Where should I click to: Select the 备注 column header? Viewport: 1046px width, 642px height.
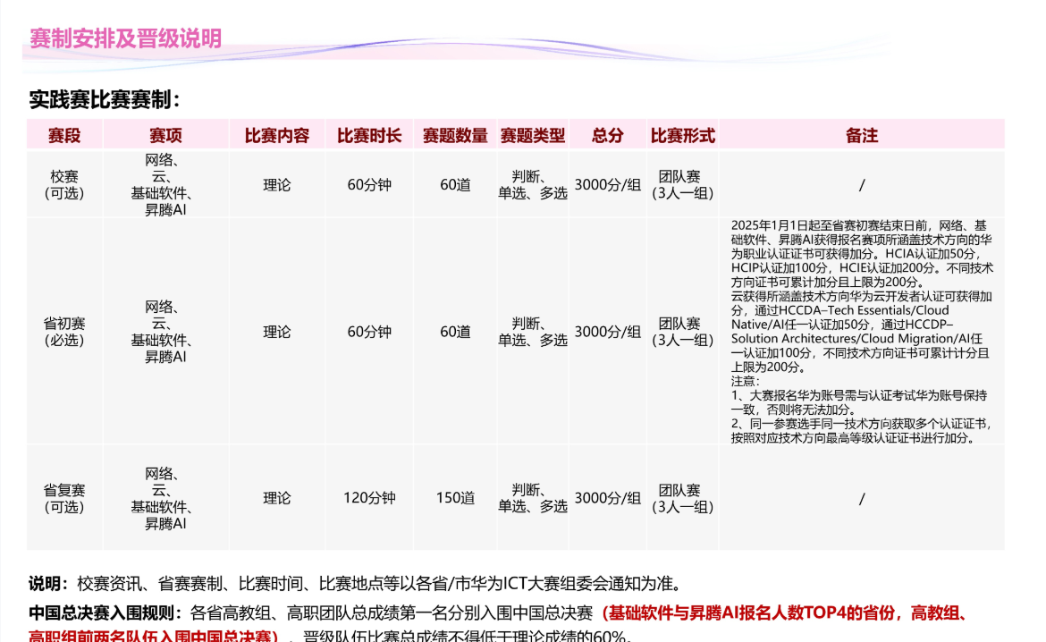coord(861,135)
